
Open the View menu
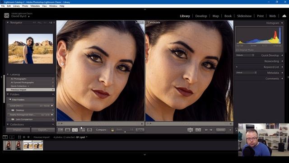point(44,6)
